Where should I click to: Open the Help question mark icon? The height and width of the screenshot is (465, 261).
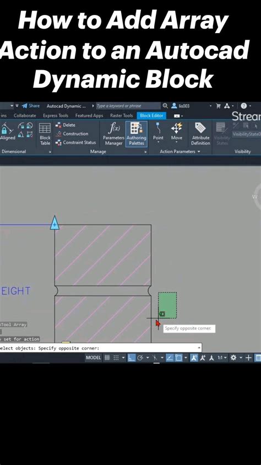(243, 106)
